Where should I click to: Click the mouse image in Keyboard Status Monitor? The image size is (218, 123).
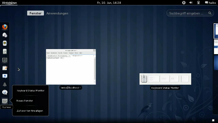coord(144,79)
